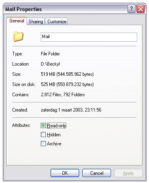This screenshot has height=183, width=149.
Task: Enable the Hidden attribute checkbox
Action: click(x=43, y=134)
